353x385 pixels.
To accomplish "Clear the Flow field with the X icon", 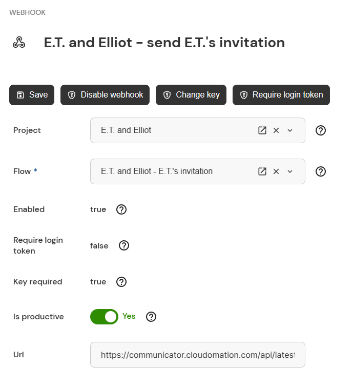I will coord(276,171).
